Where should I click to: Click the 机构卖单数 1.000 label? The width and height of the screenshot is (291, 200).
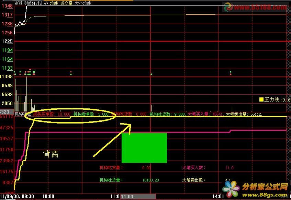pyautogui.click(x=91, y=114)
